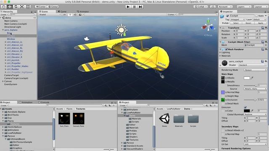This screenshot has width=269, height=151.
Task: Click the prefab Select button
Action: pos(236,23)
